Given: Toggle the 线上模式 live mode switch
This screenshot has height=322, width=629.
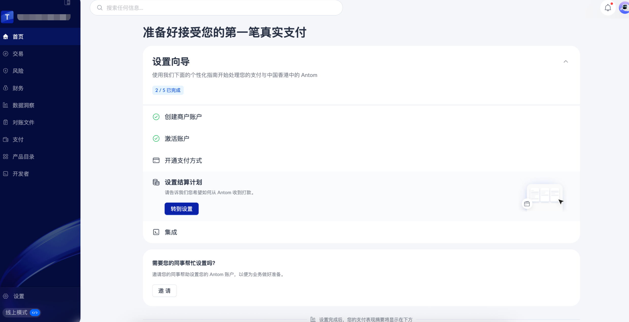Looking at the screenshot, I should click(x=35, y=313).
